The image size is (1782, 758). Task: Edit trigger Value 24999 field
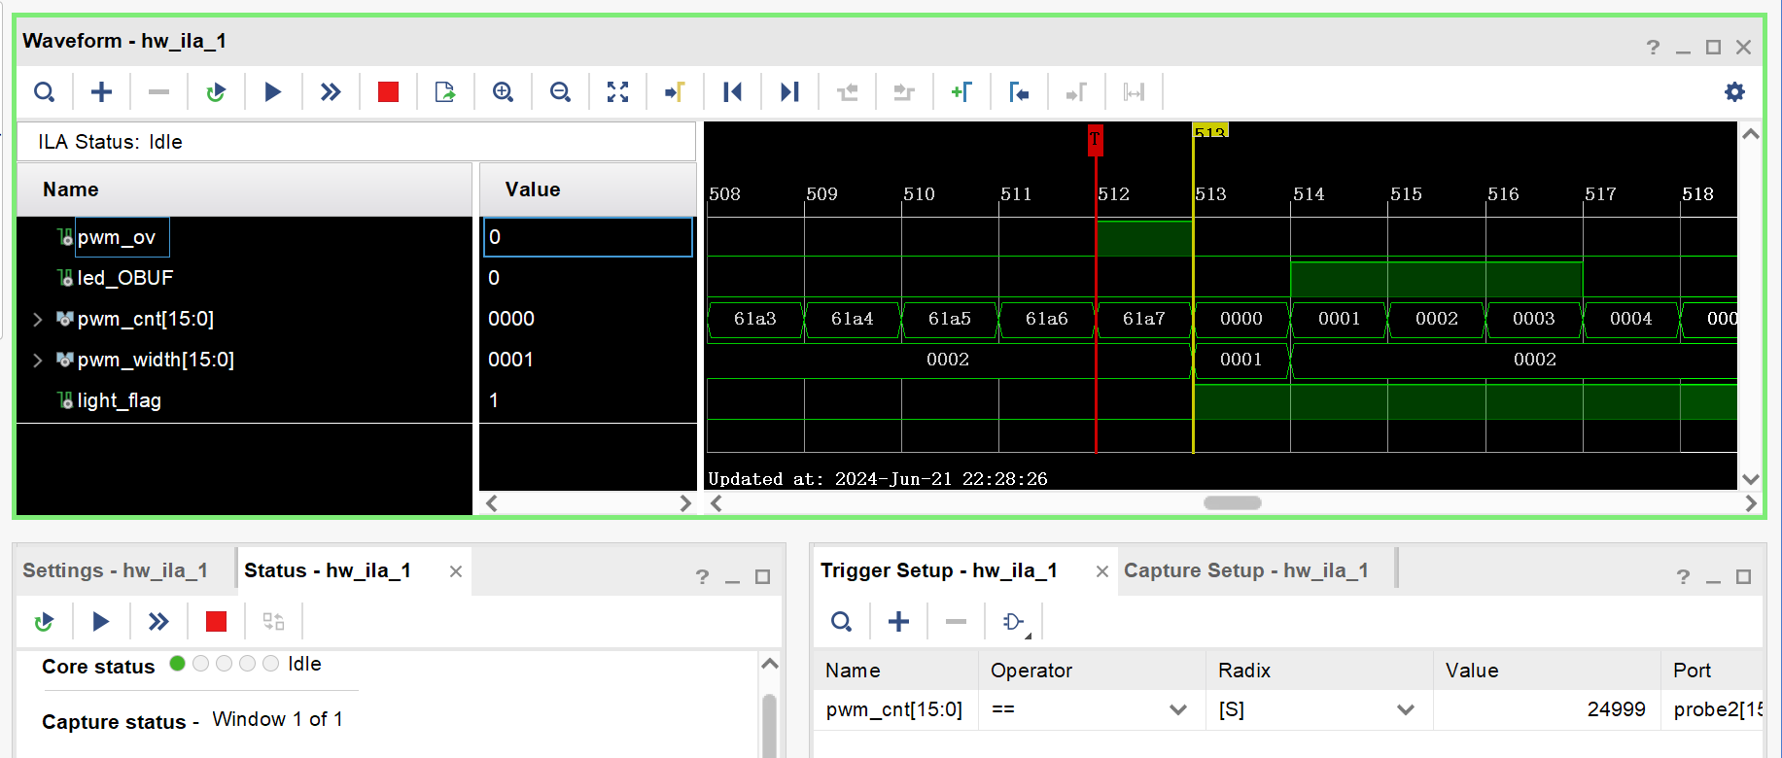pos(1547,709)
